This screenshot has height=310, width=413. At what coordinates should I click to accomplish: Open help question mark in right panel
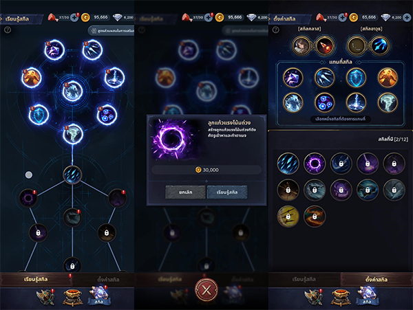click(x=276, y=30)
